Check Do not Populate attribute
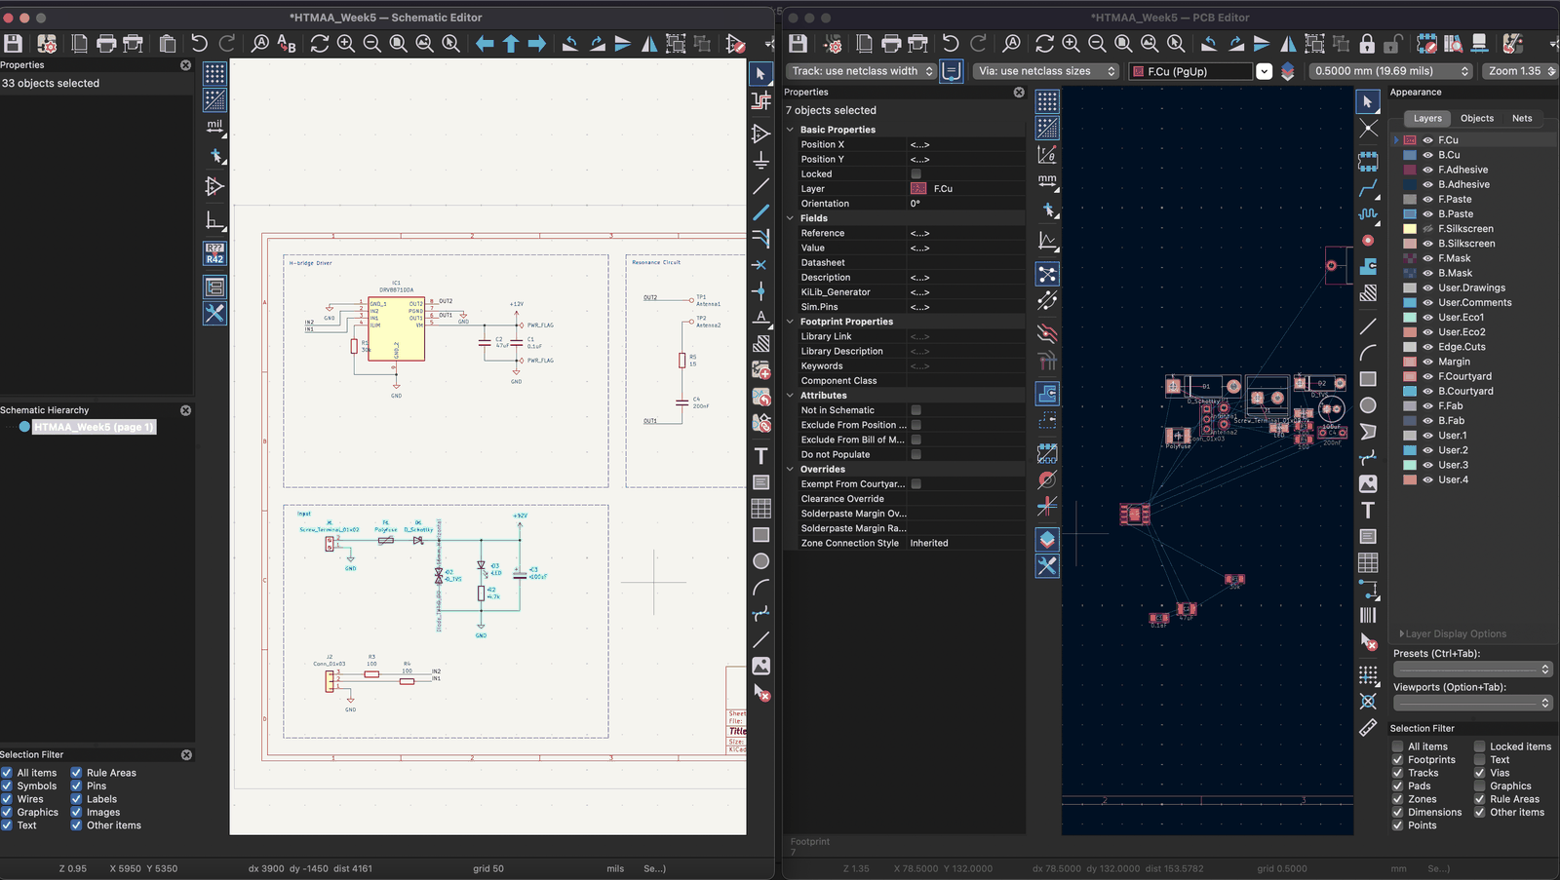 point(916,455)
